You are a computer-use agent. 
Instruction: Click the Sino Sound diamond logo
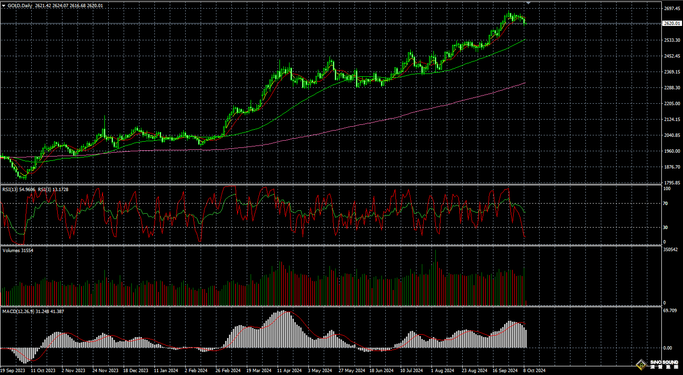pos(641,365)
